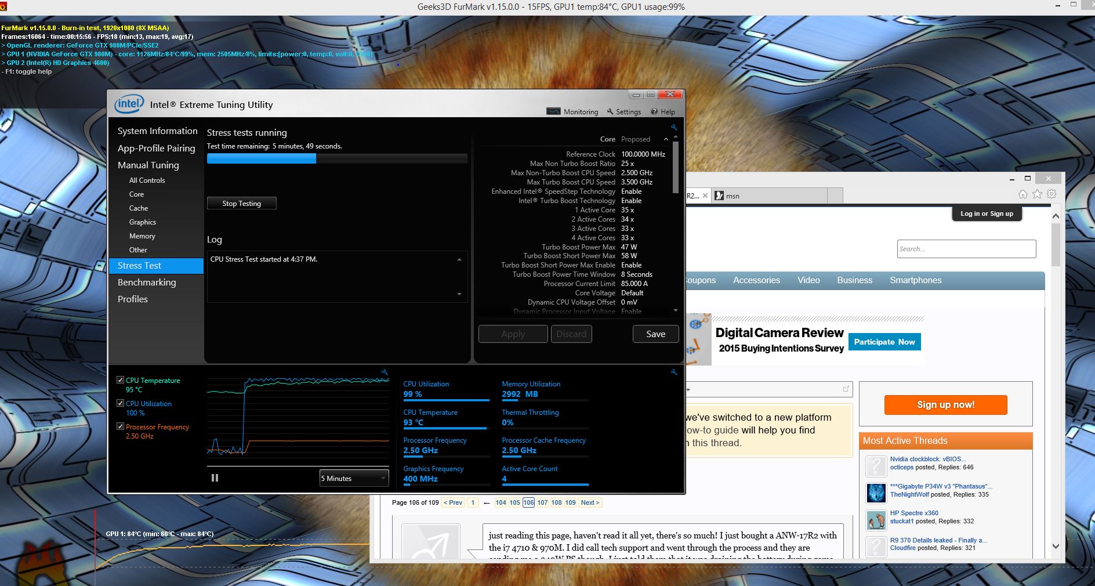Open Smartphones in site navigation
Image resolution: width=1095 pixels, height=586 pixels.
(x=915, y=280)
